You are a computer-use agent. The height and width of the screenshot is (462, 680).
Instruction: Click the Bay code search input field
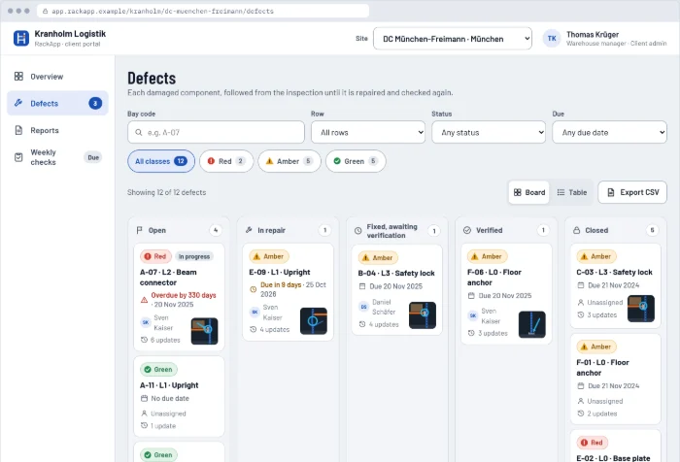[x=216, y=132]
